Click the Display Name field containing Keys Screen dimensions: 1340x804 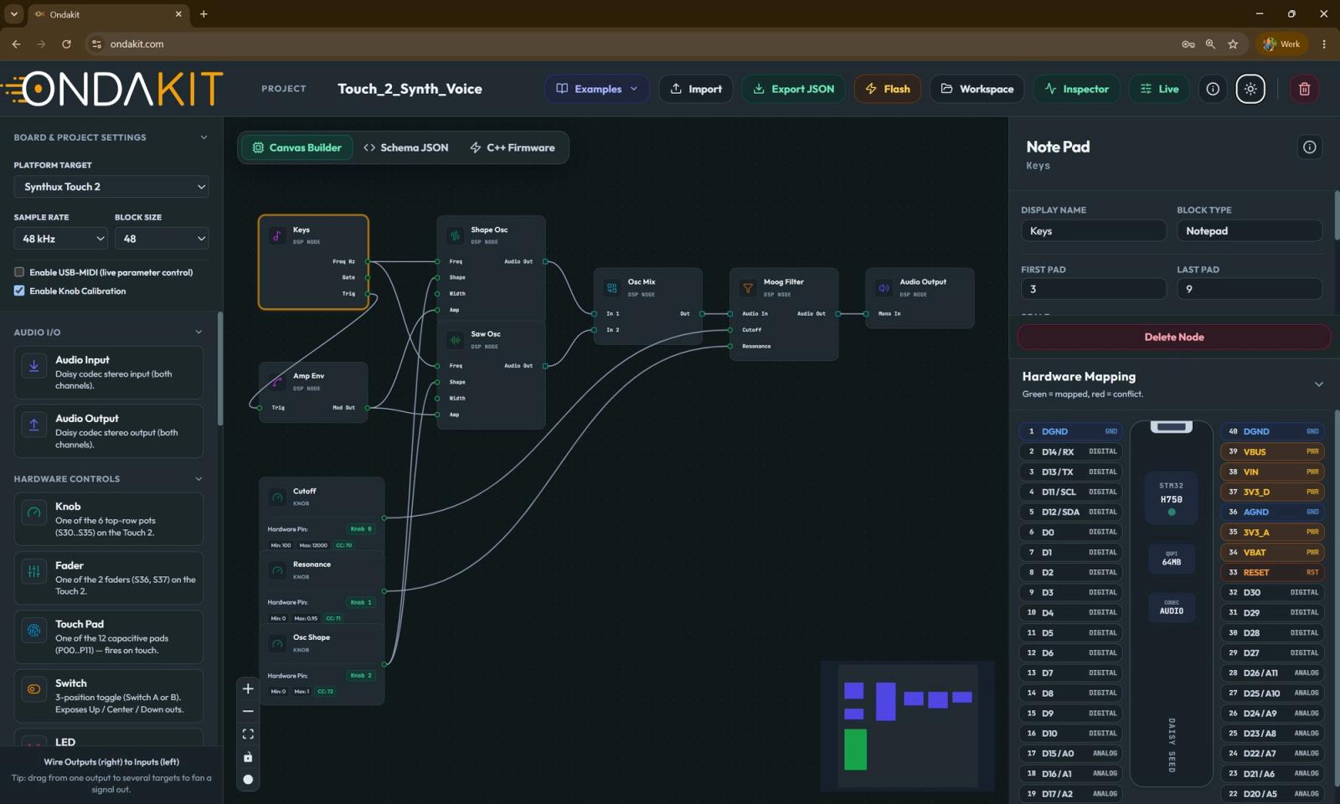[x=1094, y=231]
